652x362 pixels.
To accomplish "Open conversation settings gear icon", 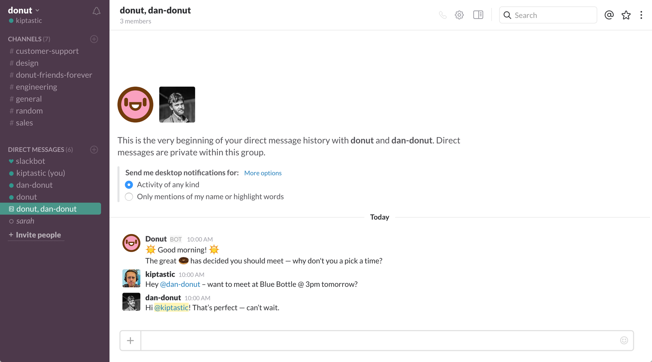I will point(459,15).
